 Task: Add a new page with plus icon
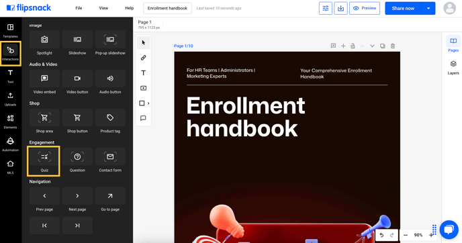coord(343,46)
